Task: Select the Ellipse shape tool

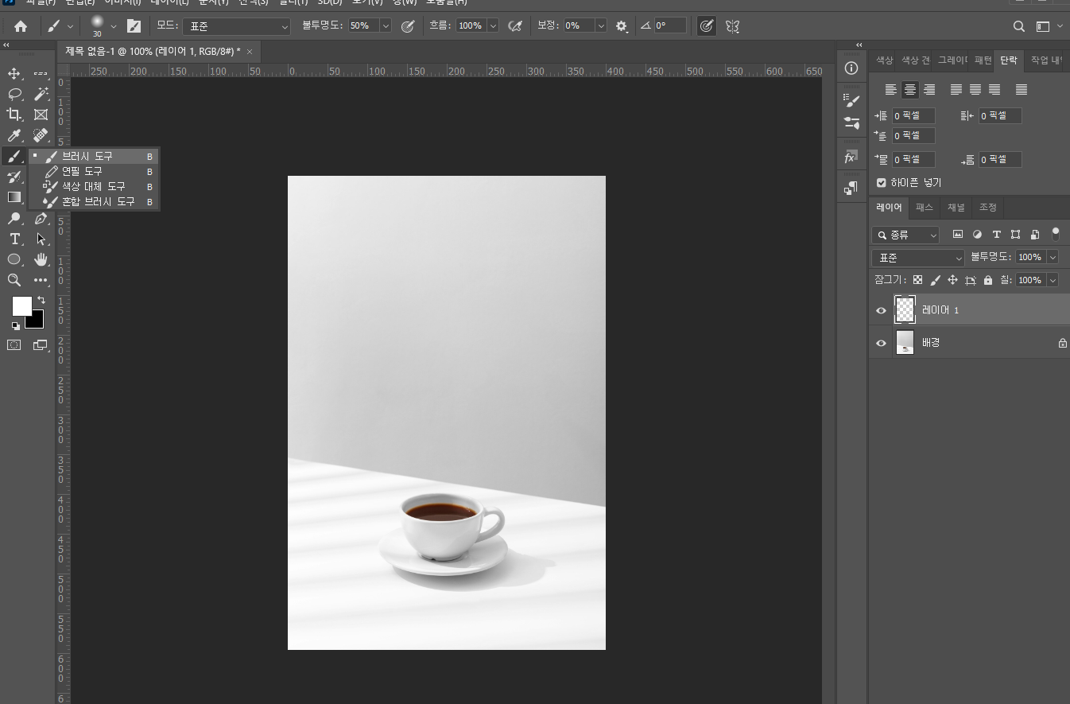Action: [x=14, y=259]
